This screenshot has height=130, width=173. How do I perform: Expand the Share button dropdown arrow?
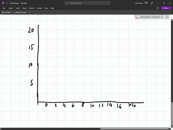click(x=170, y=8)
